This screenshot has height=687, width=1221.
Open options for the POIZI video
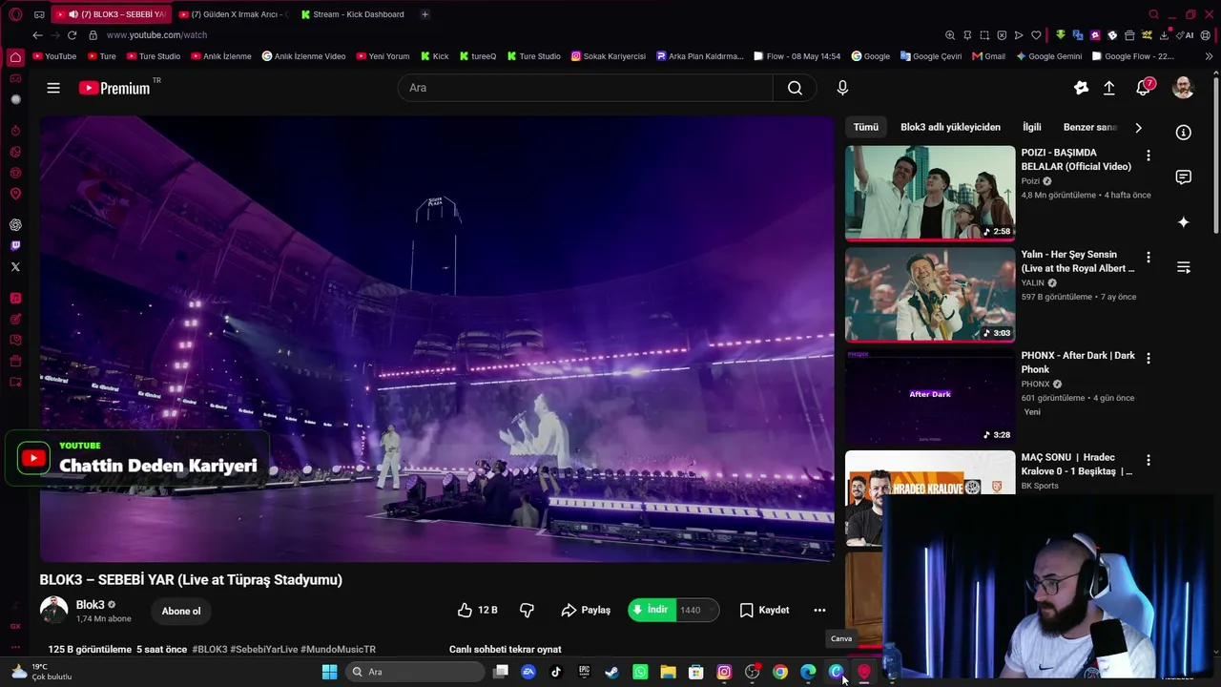point(1149,156)
